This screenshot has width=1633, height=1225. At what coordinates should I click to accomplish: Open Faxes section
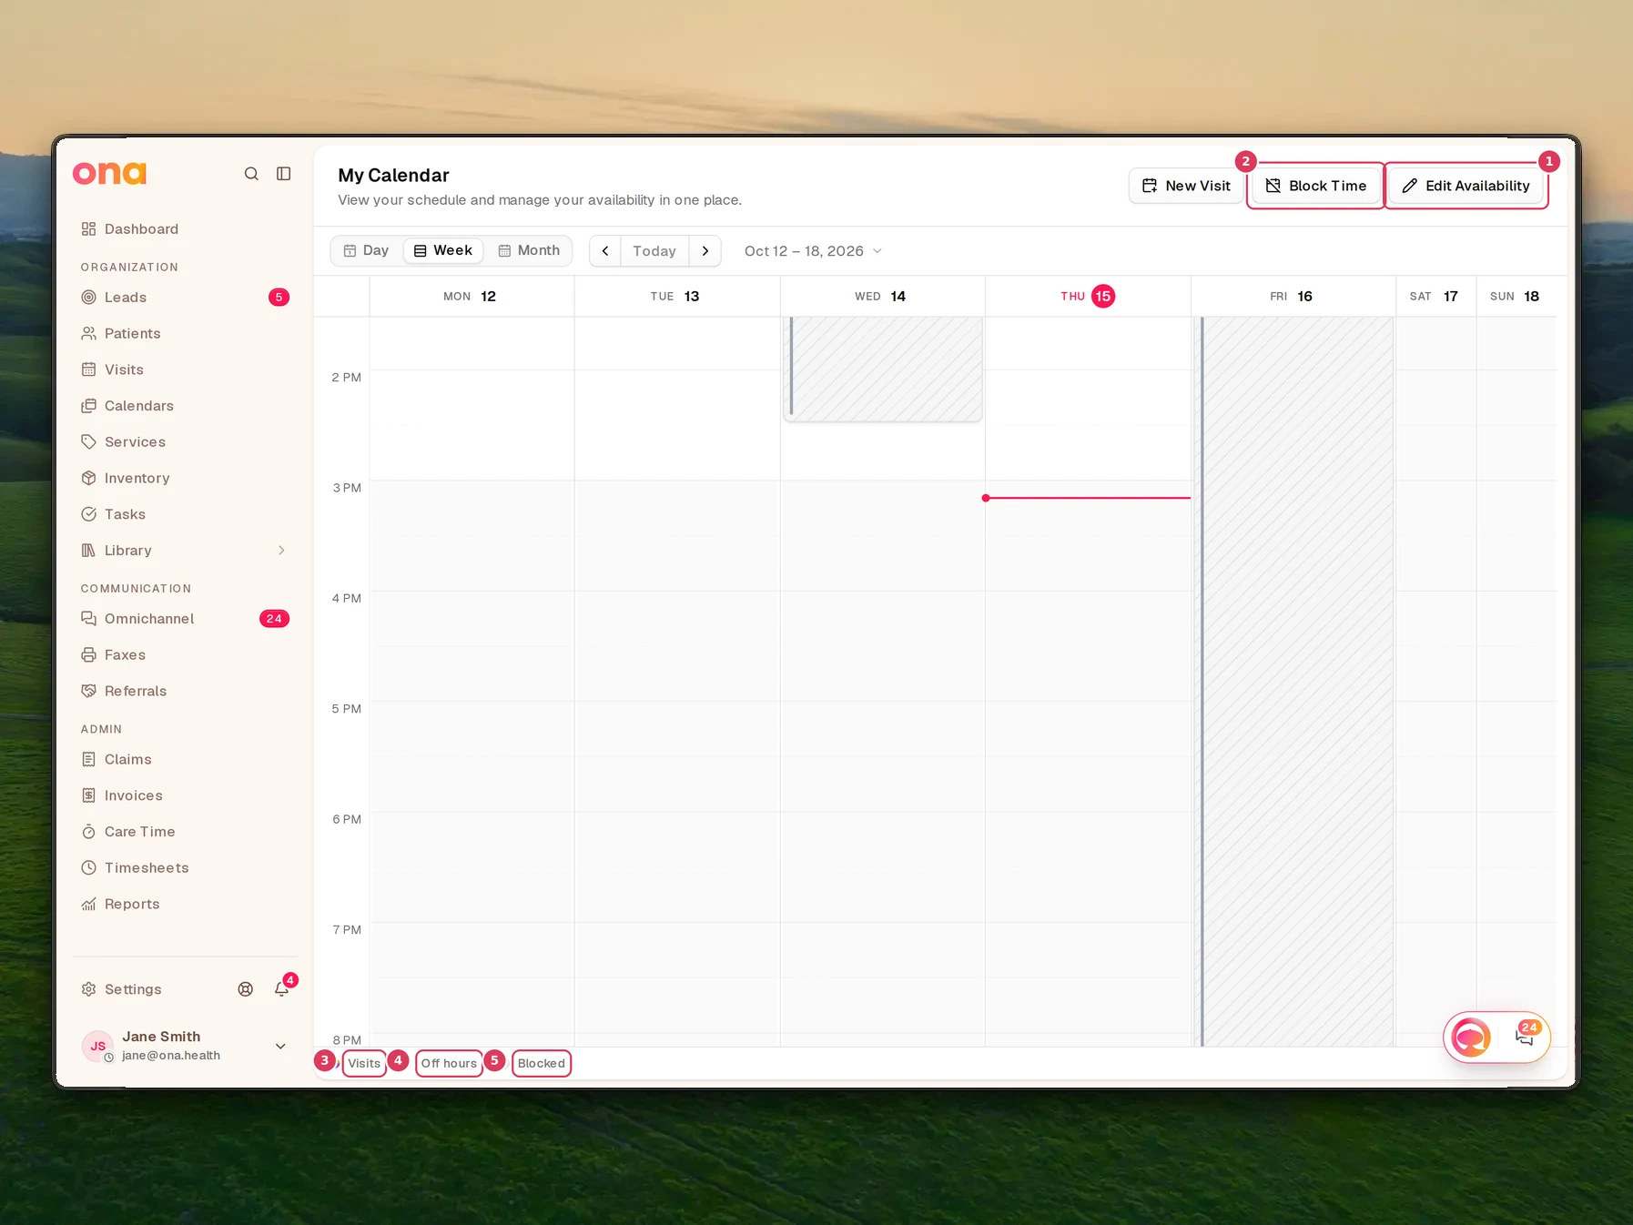coord(185,655)
